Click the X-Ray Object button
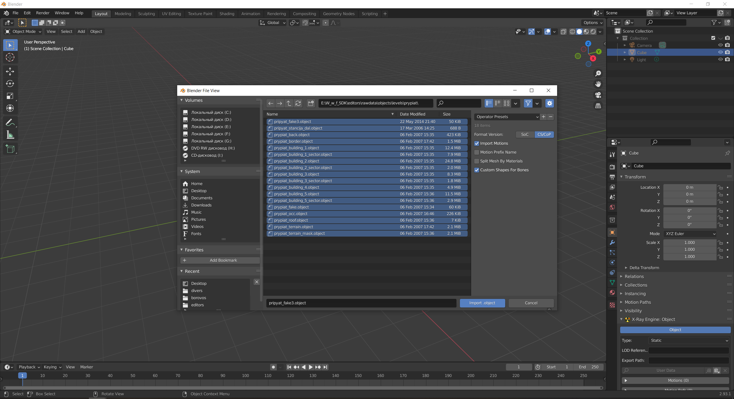This screenshot has height=399, width=734. click(675, 330)
